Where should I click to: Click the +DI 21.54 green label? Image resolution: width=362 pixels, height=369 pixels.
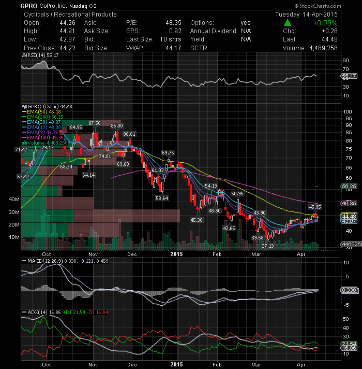click(74, 313)
